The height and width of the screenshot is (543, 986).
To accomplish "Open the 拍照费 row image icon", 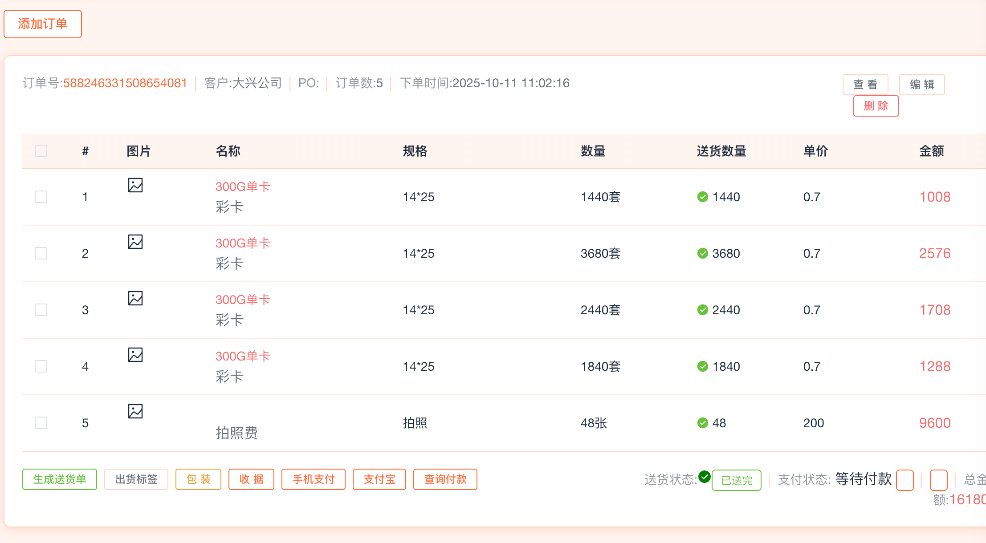I will pyautogui.click(x=135, y=411).
